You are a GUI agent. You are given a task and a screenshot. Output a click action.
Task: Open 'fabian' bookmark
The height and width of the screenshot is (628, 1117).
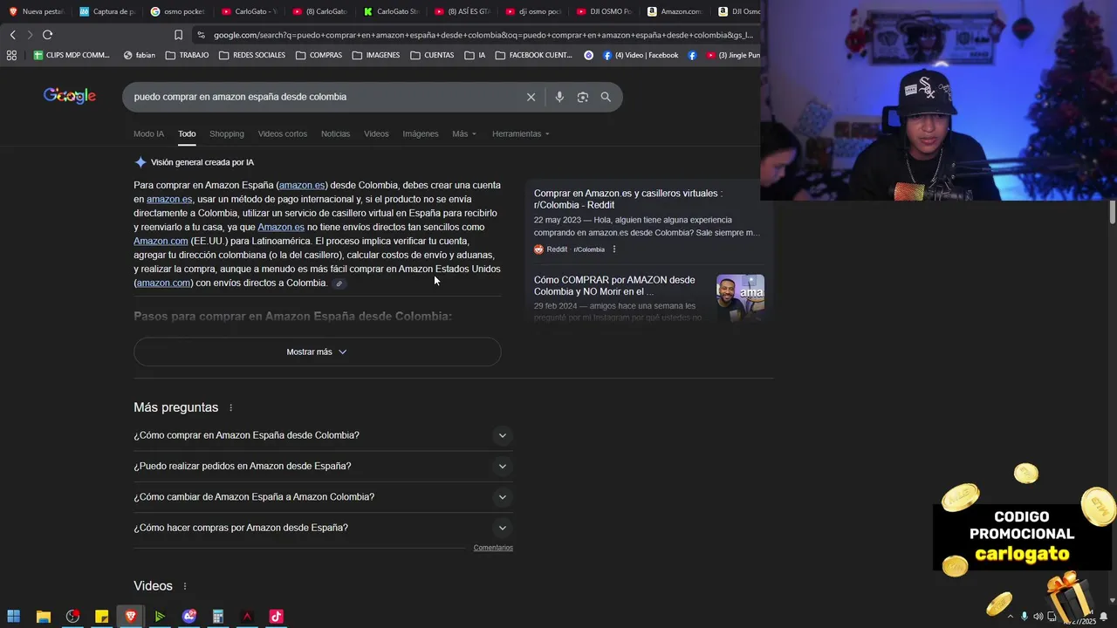[x=140, y=55]
